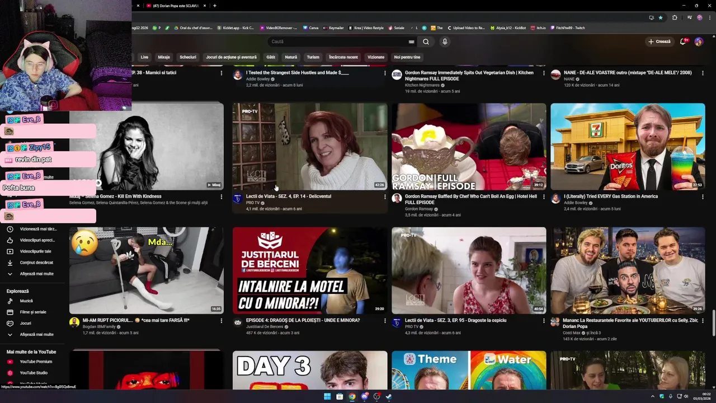Image resolution: width=716 pixels, height=403 pixels.
Task: Open options menu for Mananc la Restaurantele video
Action: [703, 321]
